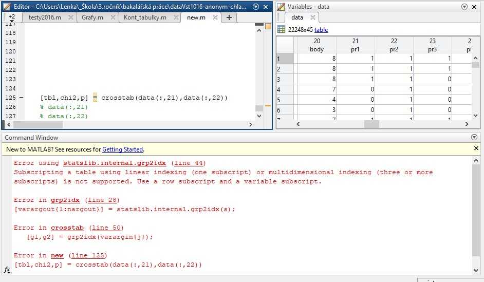Close the testy2016.m tab
This screenshot has height=282, width=484.
71,17
